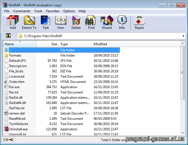The width and height of the screenshot is (188, 145).
Task: Select the RarFiles.lst file name
Action: (17, 108)
